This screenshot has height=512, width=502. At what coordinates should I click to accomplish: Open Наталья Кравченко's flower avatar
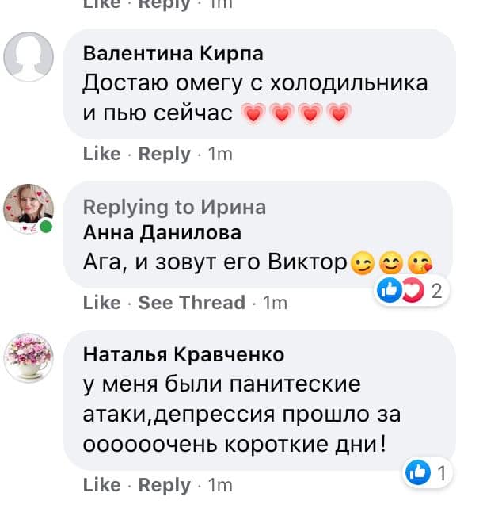[x=29, y=357]
